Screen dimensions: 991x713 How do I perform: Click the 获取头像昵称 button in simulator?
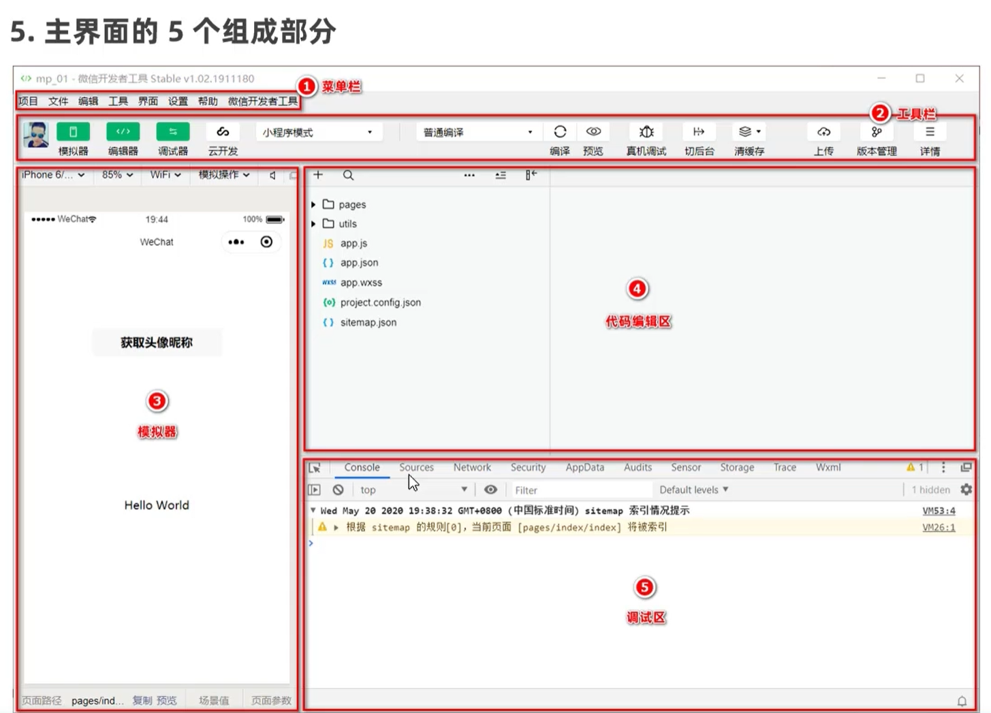(x=157, y=343)
